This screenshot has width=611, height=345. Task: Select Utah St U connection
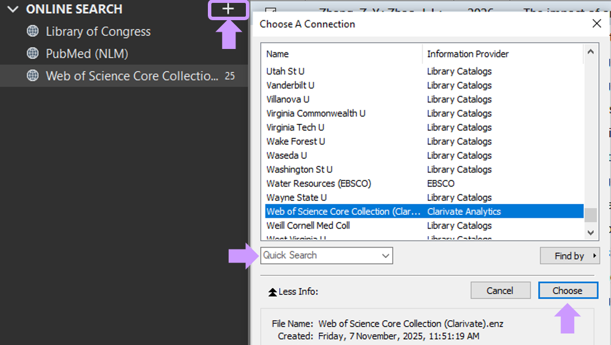pyautogui.click(x=285, y=71)
